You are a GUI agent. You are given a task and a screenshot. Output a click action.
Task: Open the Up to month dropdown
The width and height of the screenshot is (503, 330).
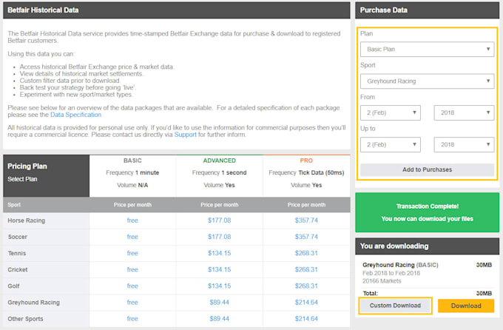tap(391, 144)
